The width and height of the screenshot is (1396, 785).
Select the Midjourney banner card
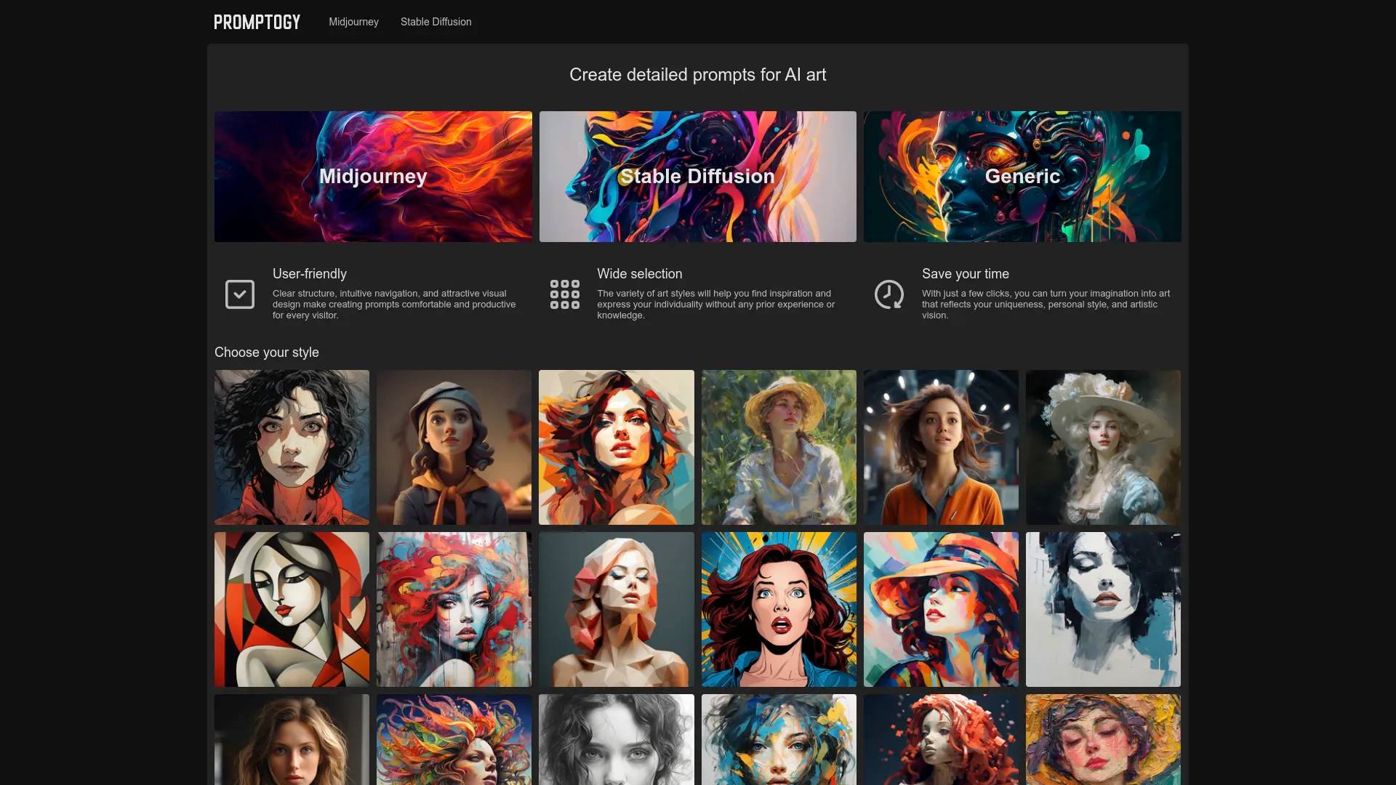pyautogui.click(x=373, y=177)
